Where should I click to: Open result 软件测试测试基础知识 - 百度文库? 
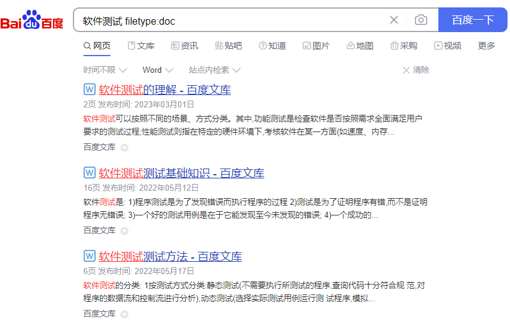tap(181, 173)
